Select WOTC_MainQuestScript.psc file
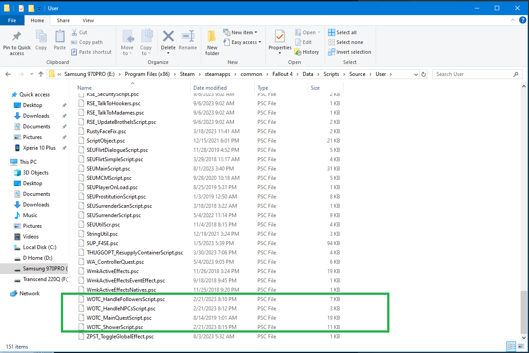This screenshot has height=353, width=529. [x=119, y=318]
